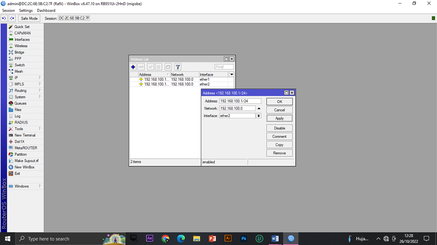Expand the Tools submenu
The width and height of the screenshot is (437, 245).
pyautogui.click(x=26, y=129)
